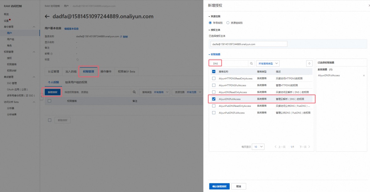Collapse the 权限策略 section in the panel
This screenshot has height=192, width=370.
click(x=215, y=54)
